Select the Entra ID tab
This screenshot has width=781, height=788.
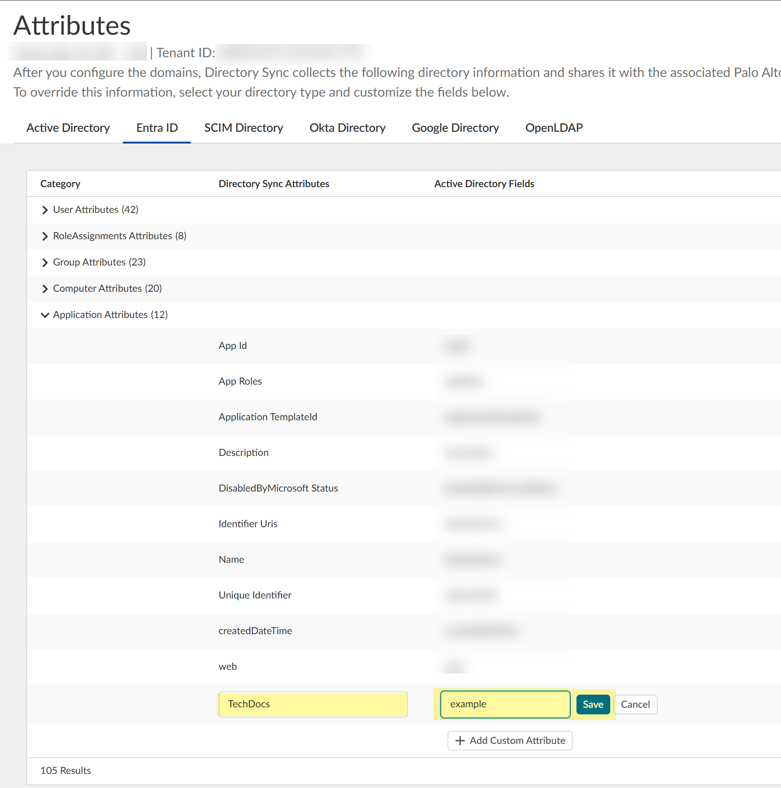[157, 128]
